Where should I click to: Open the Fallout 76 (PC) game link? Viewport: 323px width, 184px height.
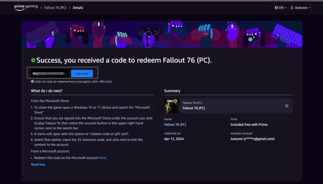tap(175, 124)
